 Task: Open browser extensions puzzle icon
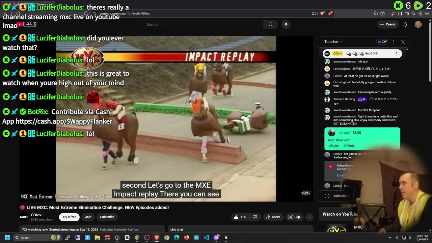376,13
